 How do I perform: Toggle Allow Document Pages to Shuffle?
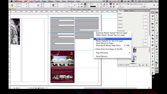[x=109, y=49]
